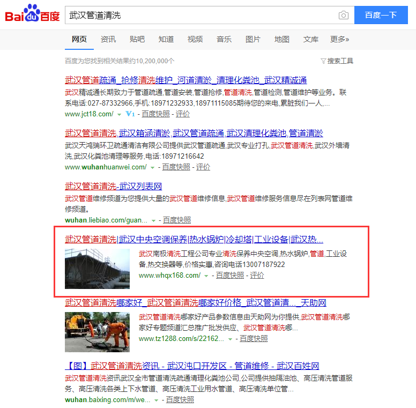Click the result count text 约10,200,000个

coord(153,61)
